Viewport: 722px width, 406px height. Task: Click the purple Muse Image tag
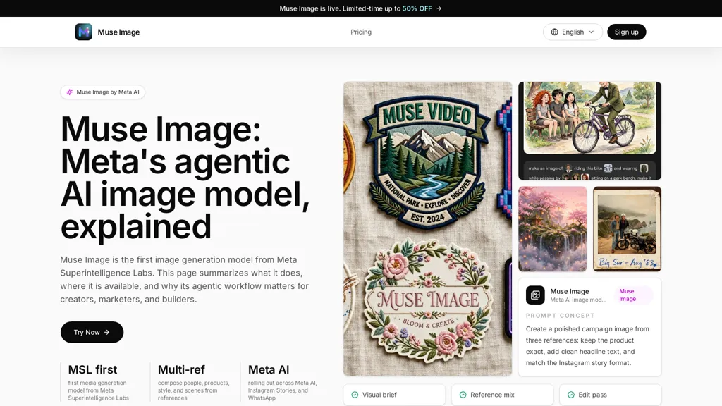pyautogui.click(x=633, y=295)
